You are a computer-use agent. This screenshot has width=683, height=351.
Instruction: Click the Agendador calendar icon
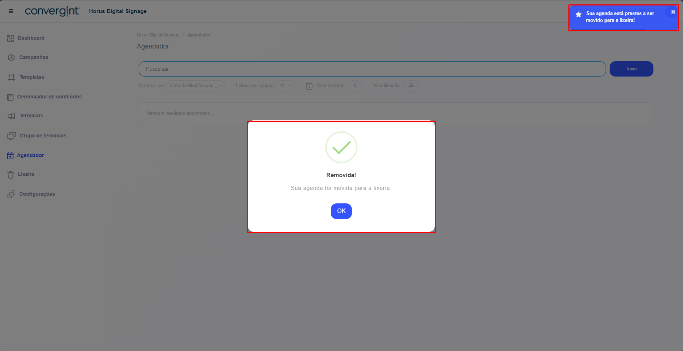click(10, 156)
